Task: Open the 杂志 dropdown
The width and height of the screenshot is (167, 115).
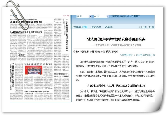Action: coord(101,16)
